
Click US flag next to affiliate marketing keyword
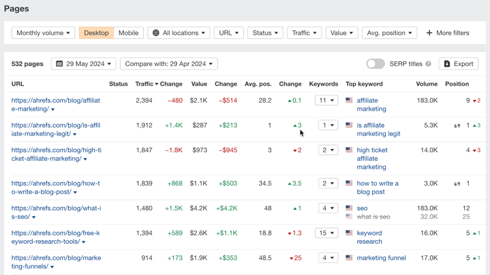tap(349, 100)
